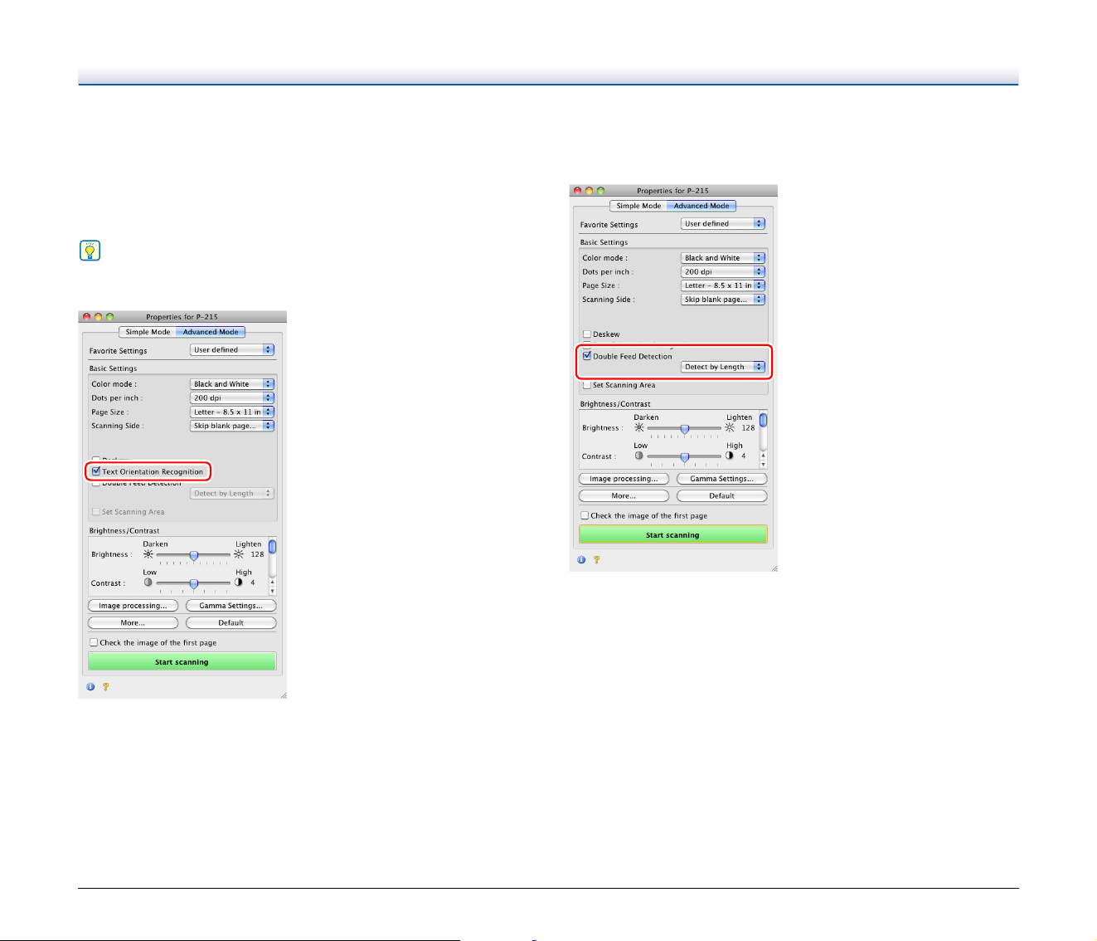This screenshot has width=1097, height=941.
Task: Select Advanced Mode tab in left dialog
Action: (211, 332)
